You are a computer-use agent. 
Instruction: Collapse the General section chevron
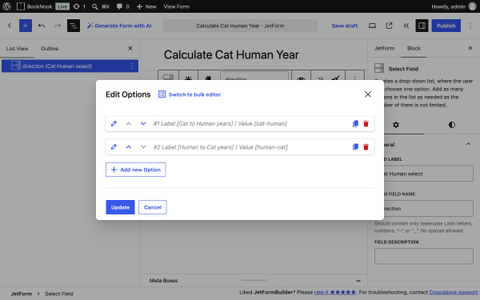coord(468,144)
